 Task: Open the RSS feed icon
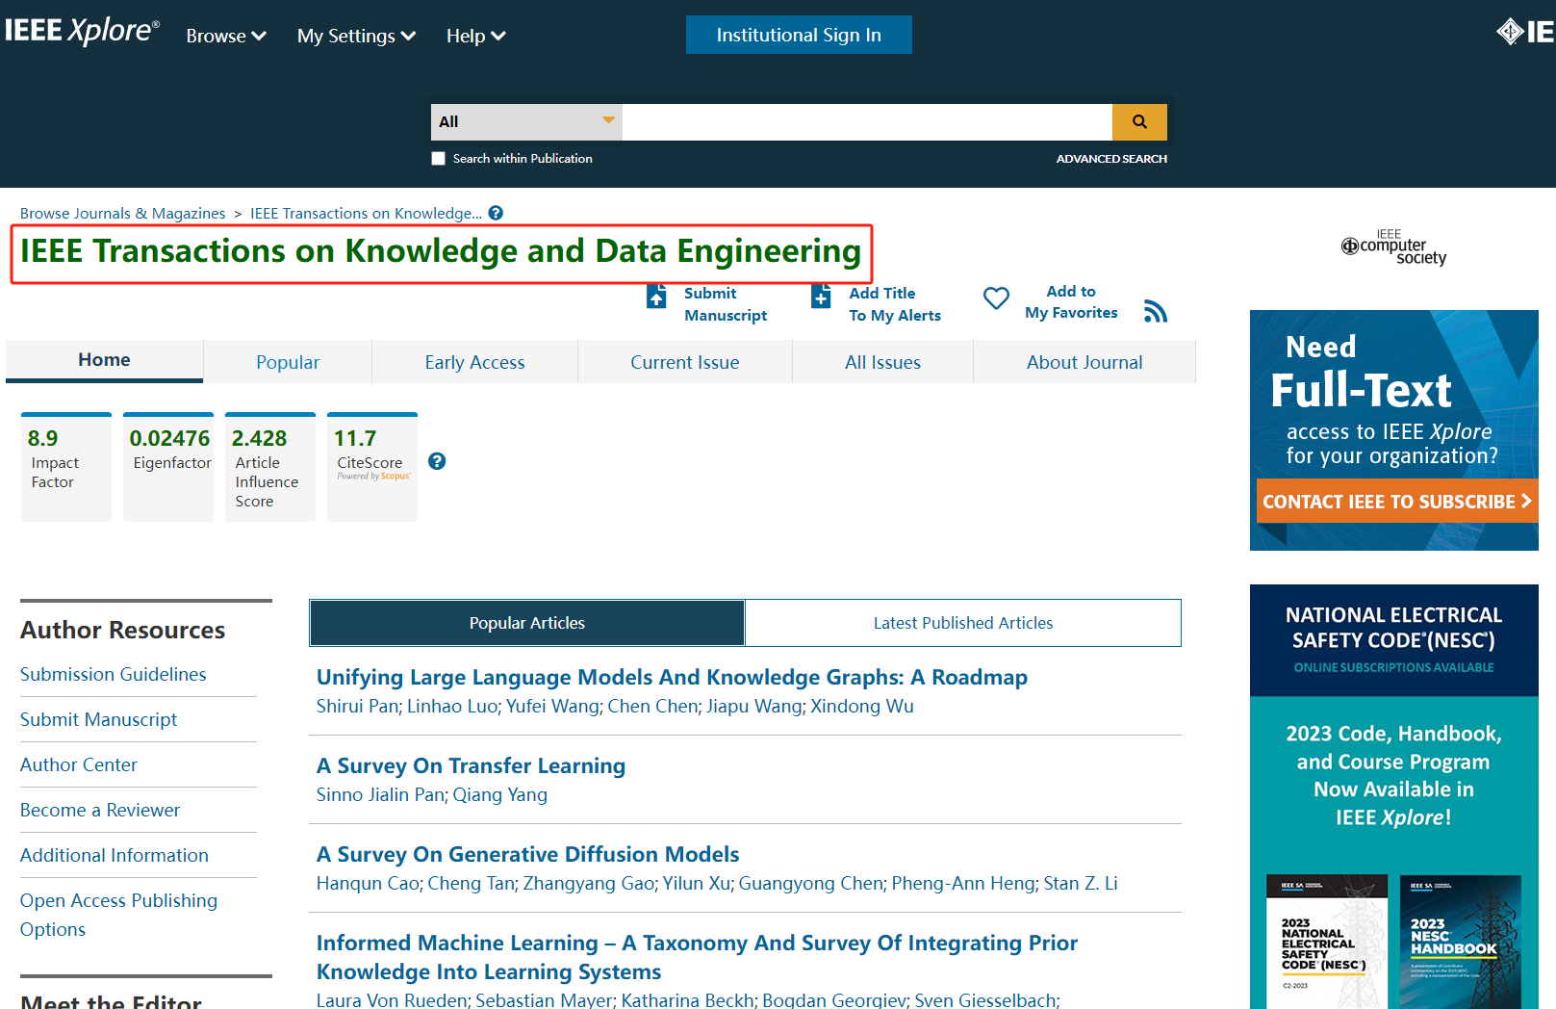tap(1156, 311)
